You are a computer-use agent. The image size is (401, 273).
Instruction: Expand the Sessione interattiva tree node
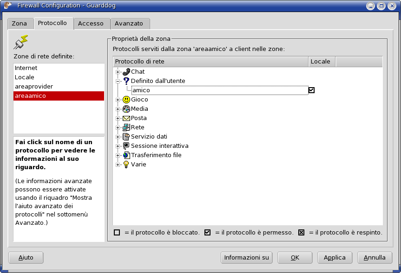pos(118,146)
